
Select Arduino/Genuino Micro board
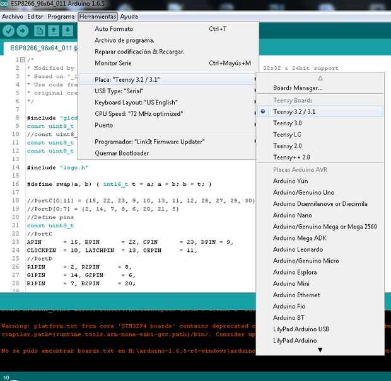[x=320, y=261]
